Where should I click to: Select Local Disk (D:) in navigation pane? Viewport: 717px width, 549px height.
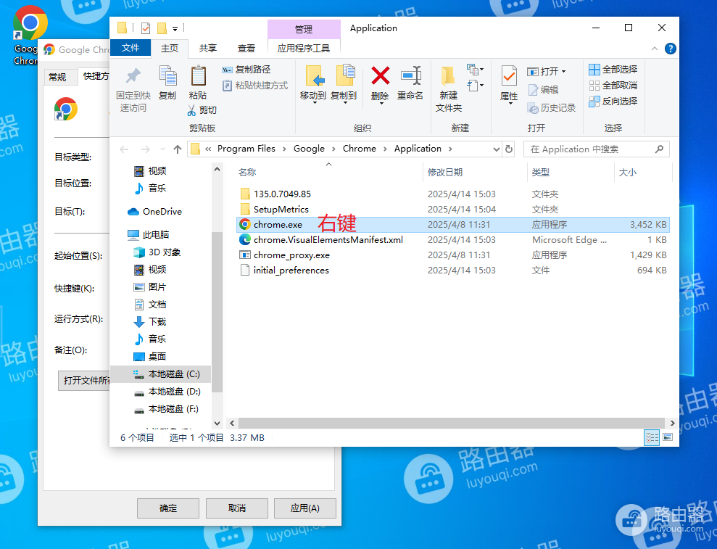coord(167,392)
